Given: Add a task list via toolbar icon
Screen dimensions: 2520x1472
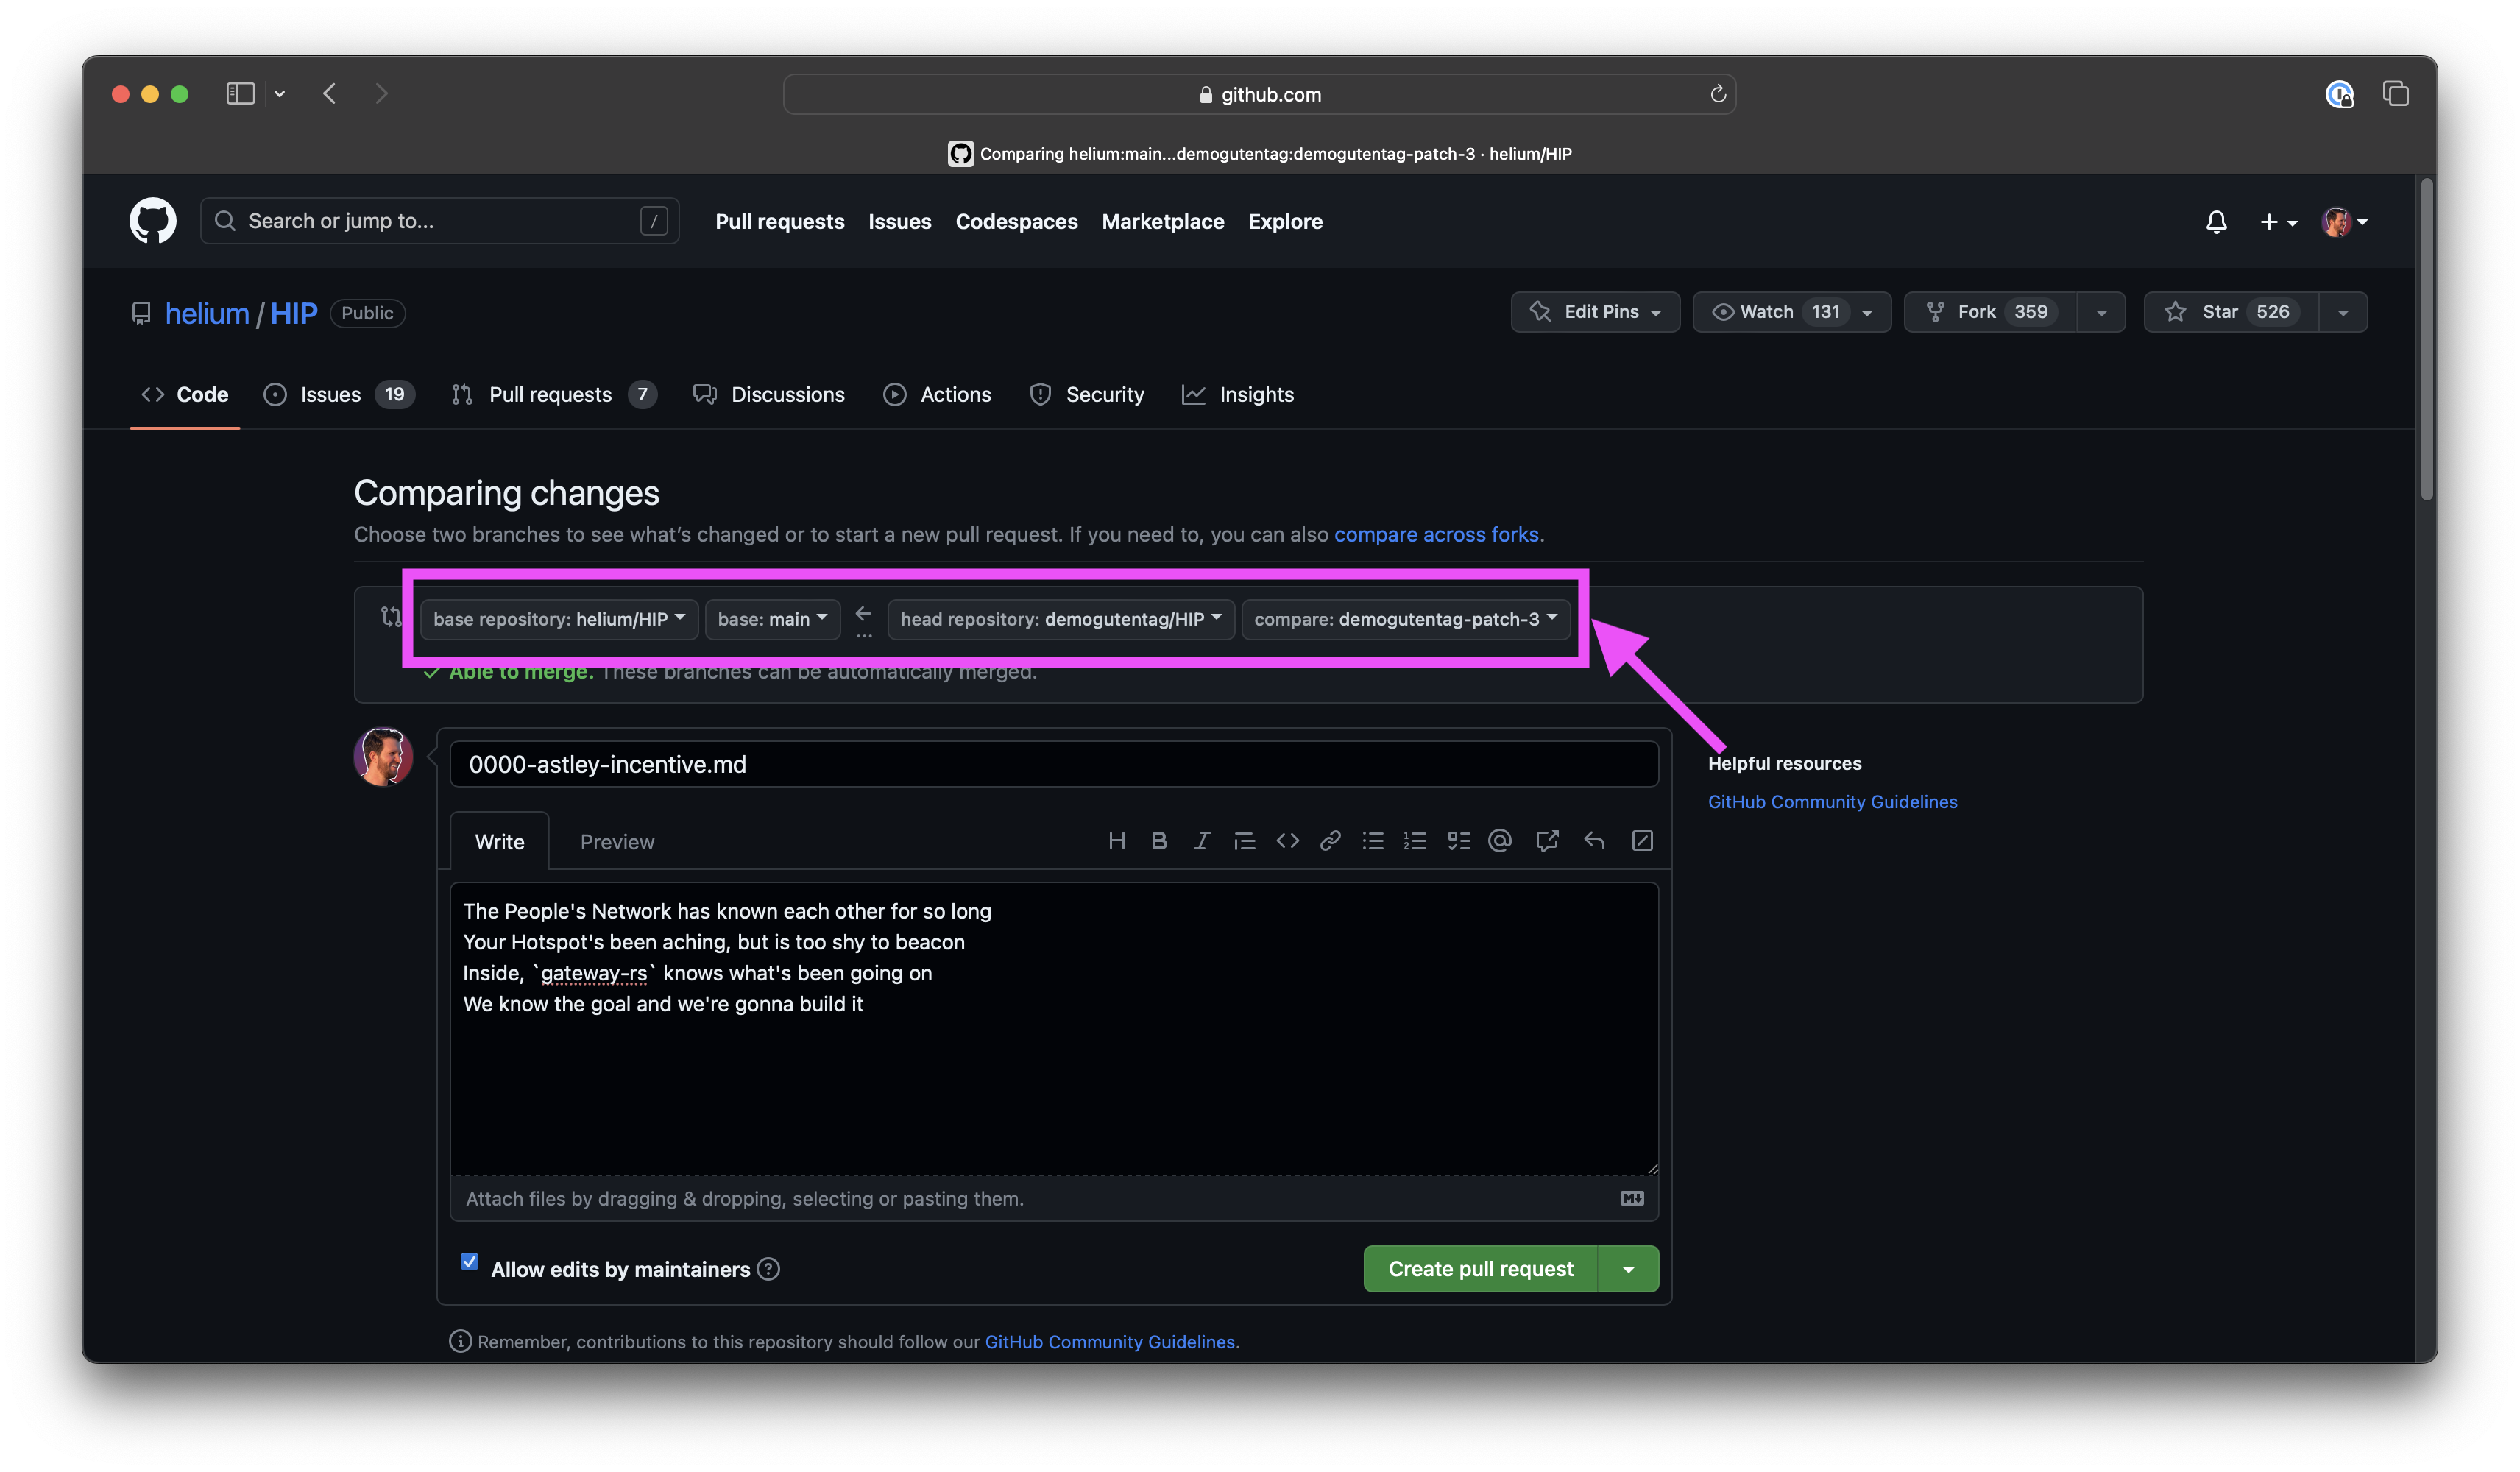Looking at the screenshot, I should (1458, 841).
